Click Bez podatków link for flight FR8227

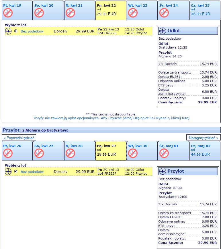click(x=32, y=172)
